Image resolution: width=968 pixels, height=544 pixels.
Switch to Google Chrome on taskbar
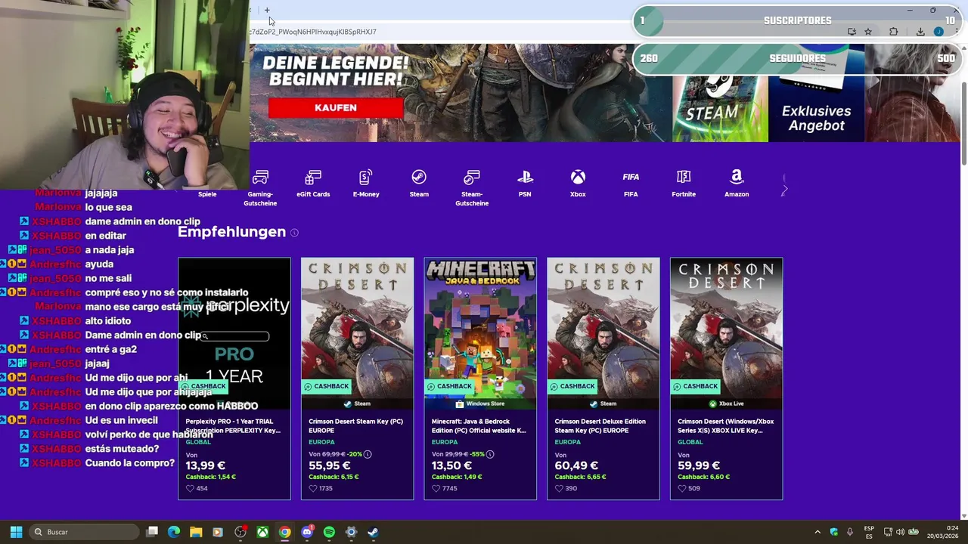point(284,532)
